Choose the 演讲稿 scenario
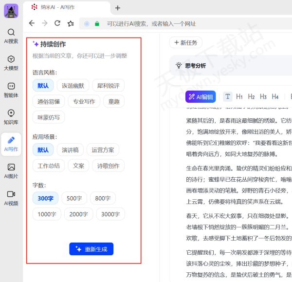Screen dimensions: 292x282 click(x=70, y=150)
